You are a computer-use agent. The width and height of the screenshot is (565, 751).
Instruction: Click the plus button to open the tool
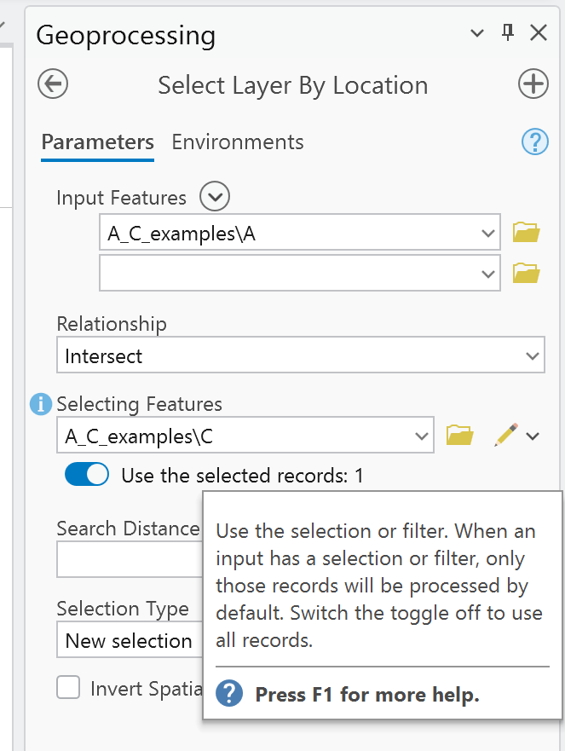pos(533,84)
